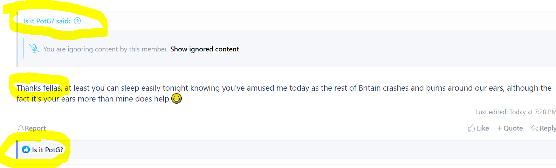The width and height of the screenshot is (556, 168).
Task: Click the bell icon next to Report
Action: (x=21, y=128)
